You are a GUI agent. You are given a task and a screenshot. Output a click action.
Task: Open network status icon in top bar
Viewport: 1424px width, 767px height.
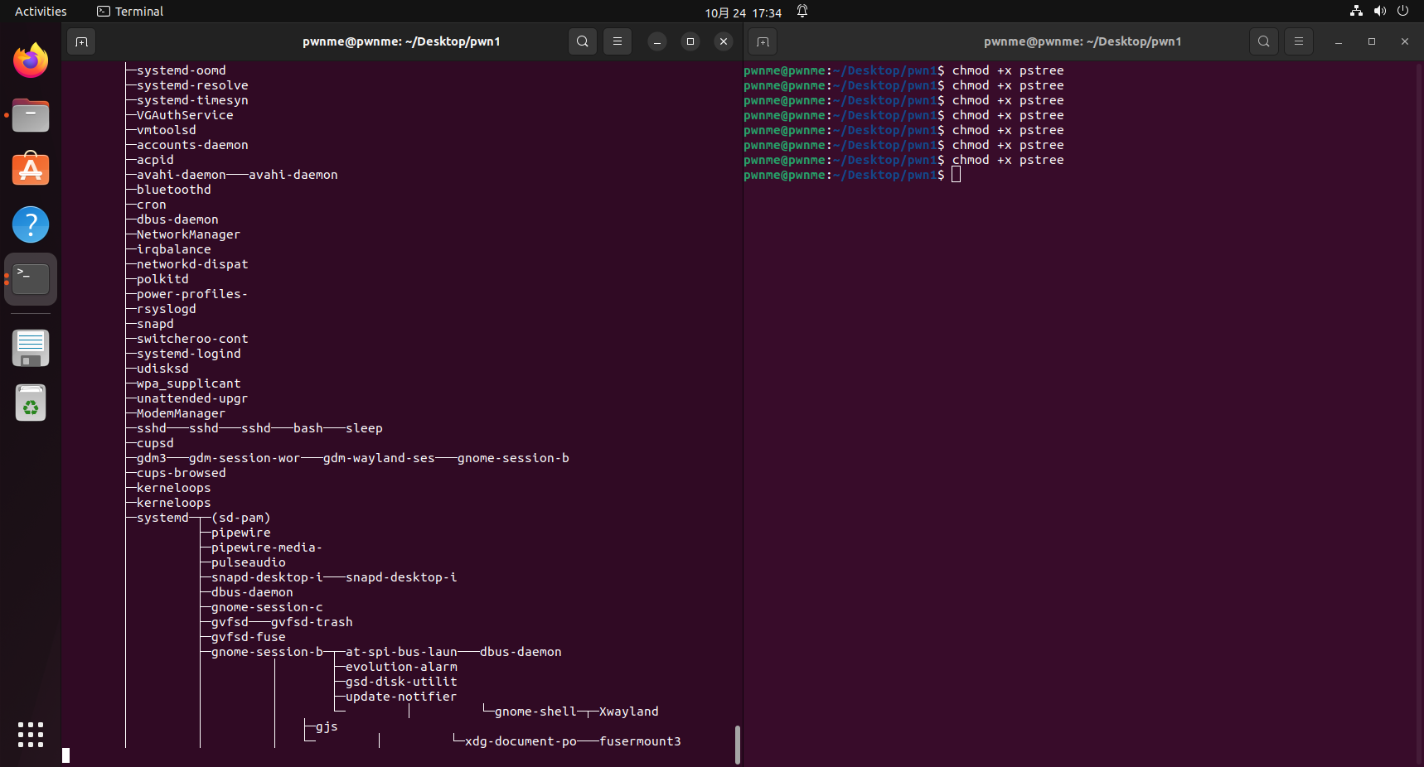point(1356,11)
